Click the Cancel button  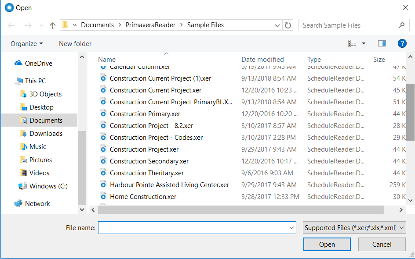tap(382, 244)
